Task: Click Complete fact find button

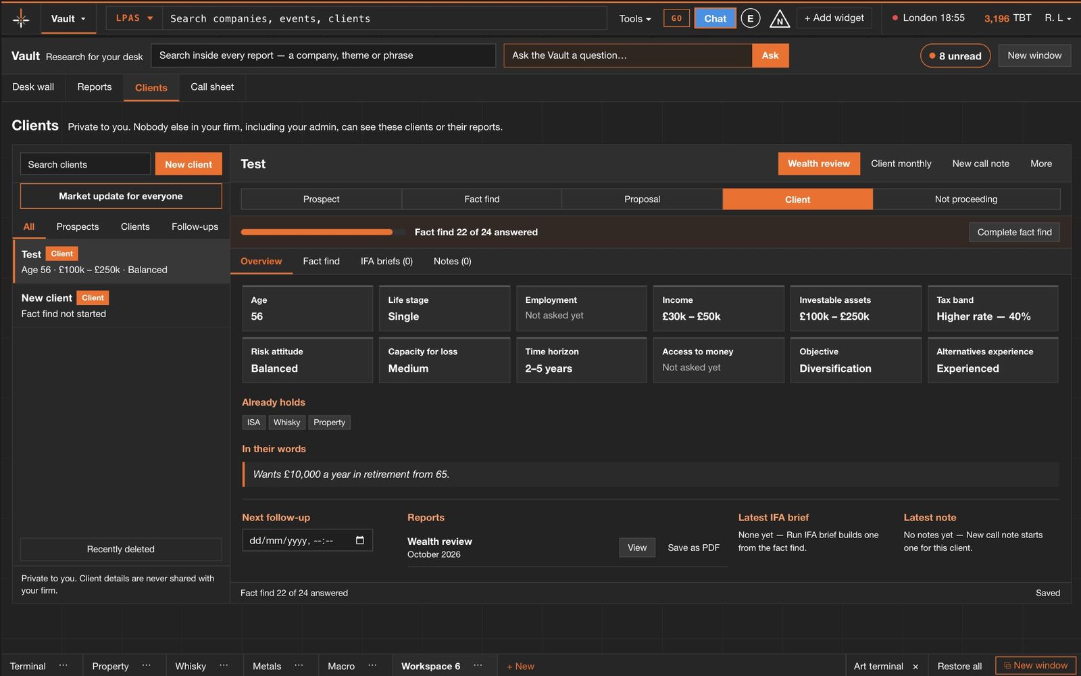Action: click(1014, 232)
